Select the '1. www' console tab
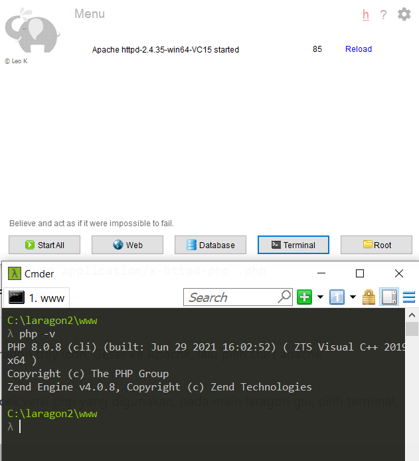This screenshot has width=419, height=461. (x=39, y=297)
